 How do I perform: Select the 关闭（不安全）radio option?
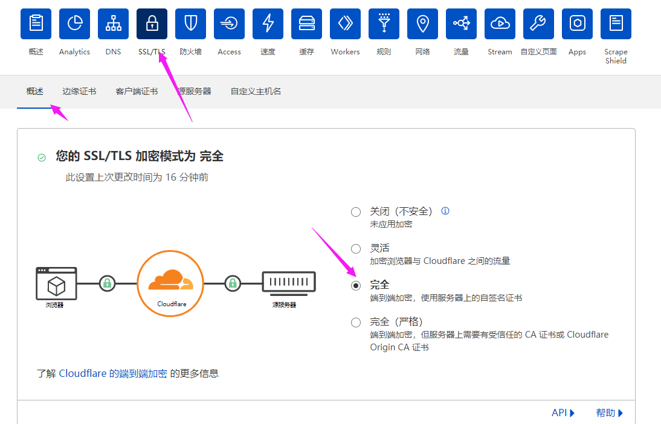pos(356,212)
